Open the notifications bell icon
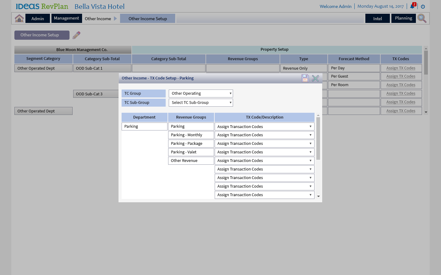 coord(412,6)
